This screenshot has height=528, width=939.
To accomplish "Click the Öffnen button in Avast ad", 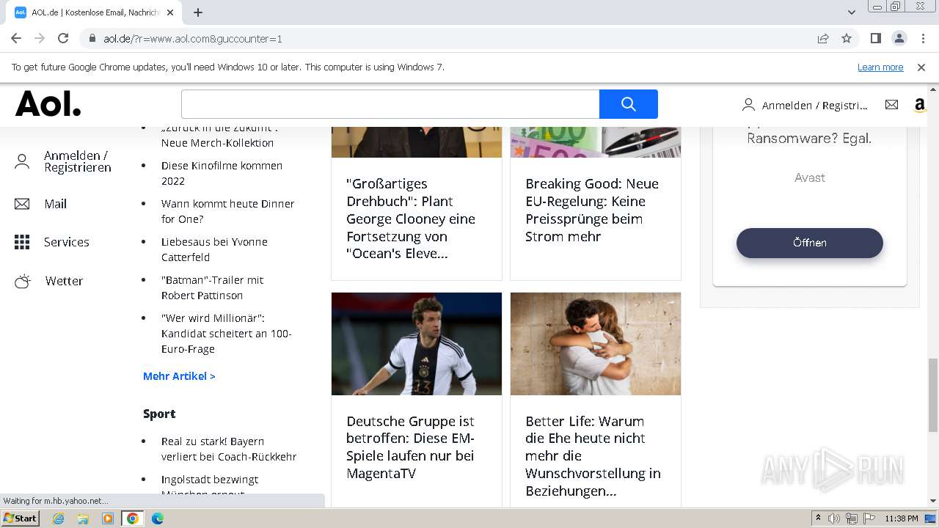I will [810, 243].
